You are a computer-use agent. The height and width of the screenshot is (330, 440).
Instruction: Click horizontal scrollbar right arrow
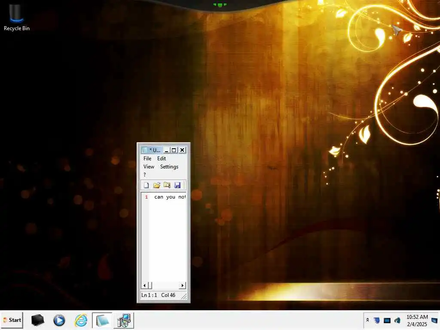point(182,286)
